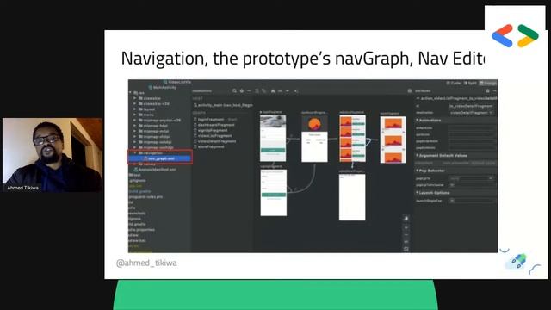The height and width of the screenshot is (310, 551).
Task: Open the Destinations panel gear settings
Action: pos(242,91)
